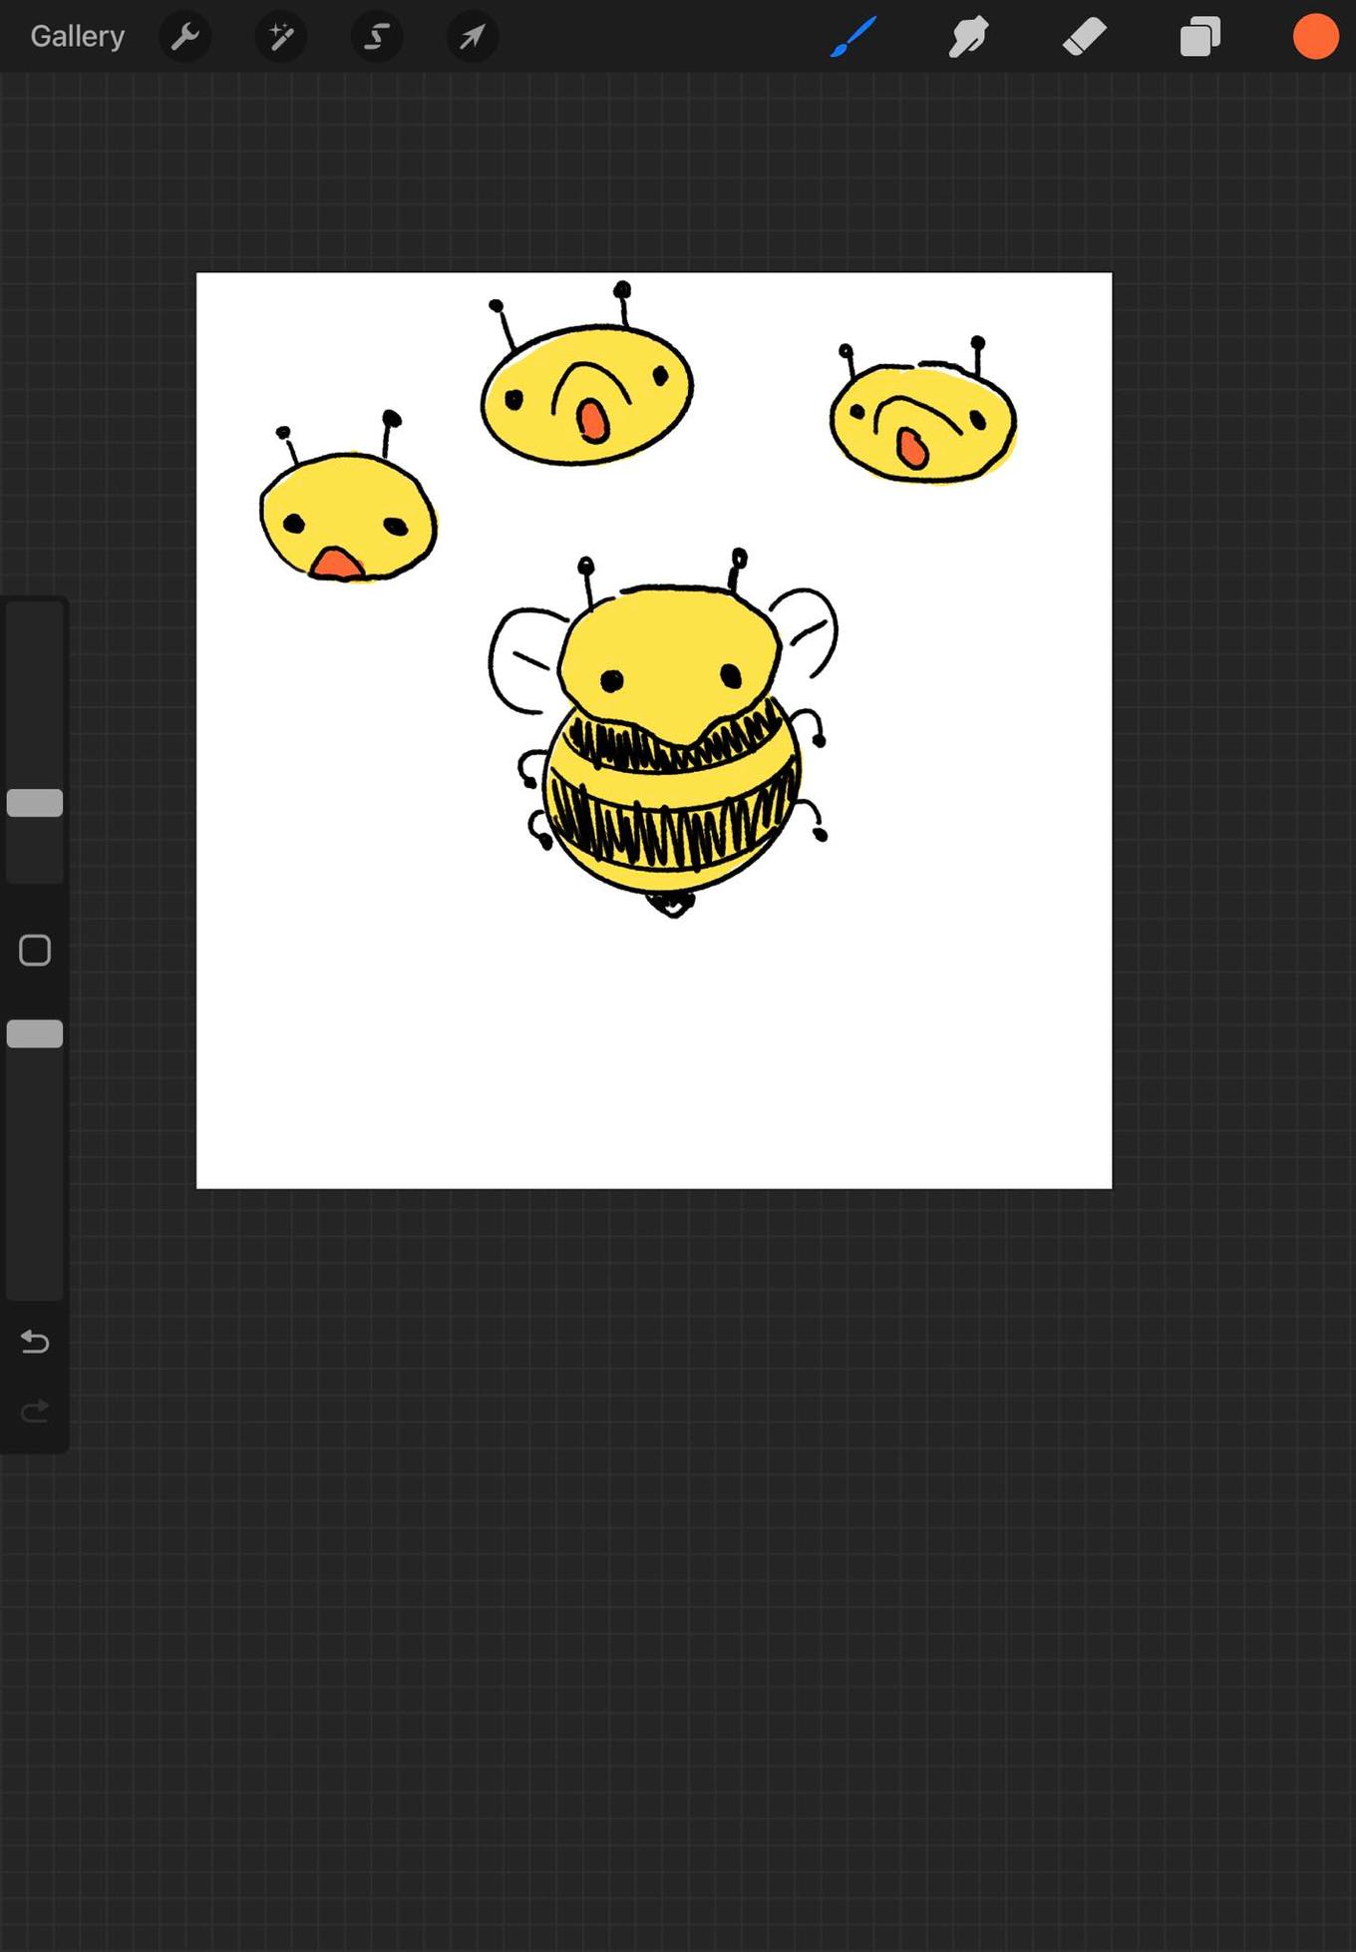Image resolution: width=1356 pixels, height=1952 pixels.
Task: Select the Smudge tool
Action: click(x=968, y=37)
